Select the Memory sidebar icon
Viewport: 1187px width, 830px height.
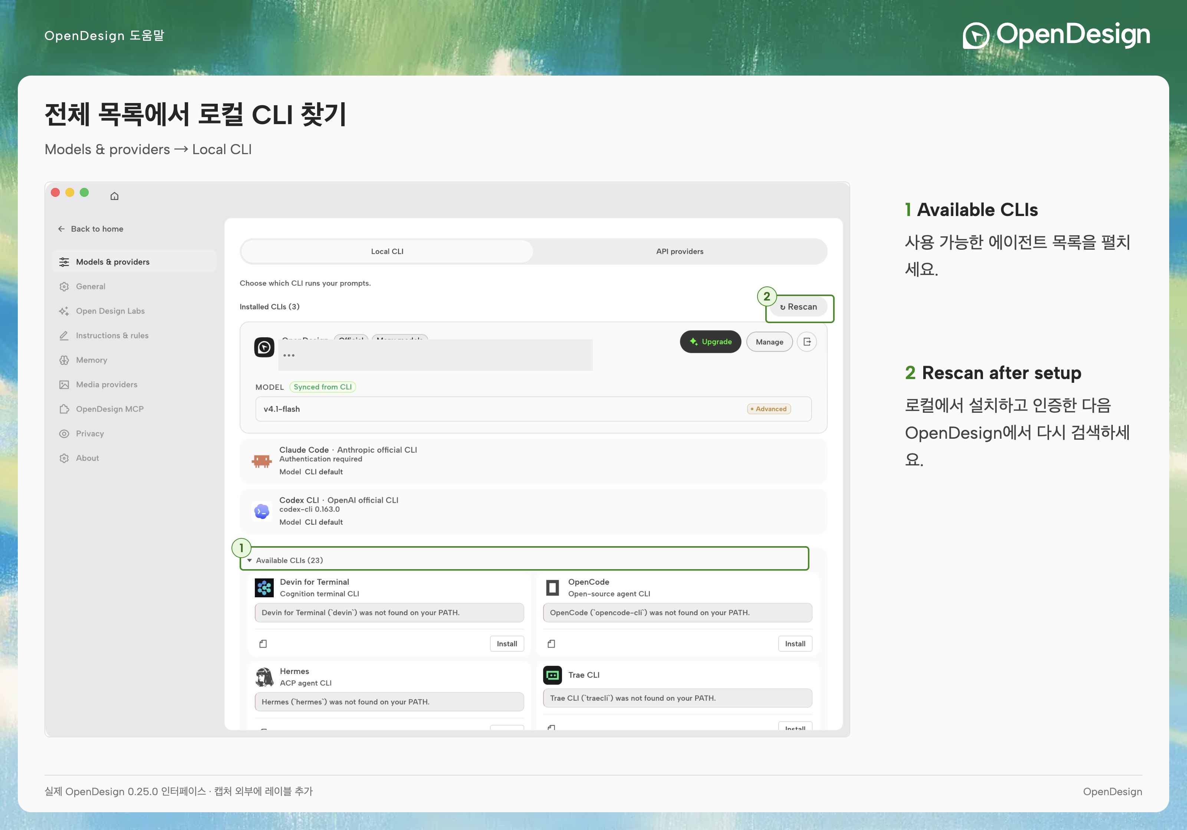[x=64, y=360]
